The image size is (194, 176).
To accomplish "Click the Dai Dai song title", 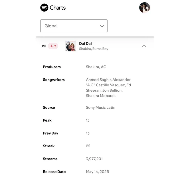I will click(x=85, y=43).
